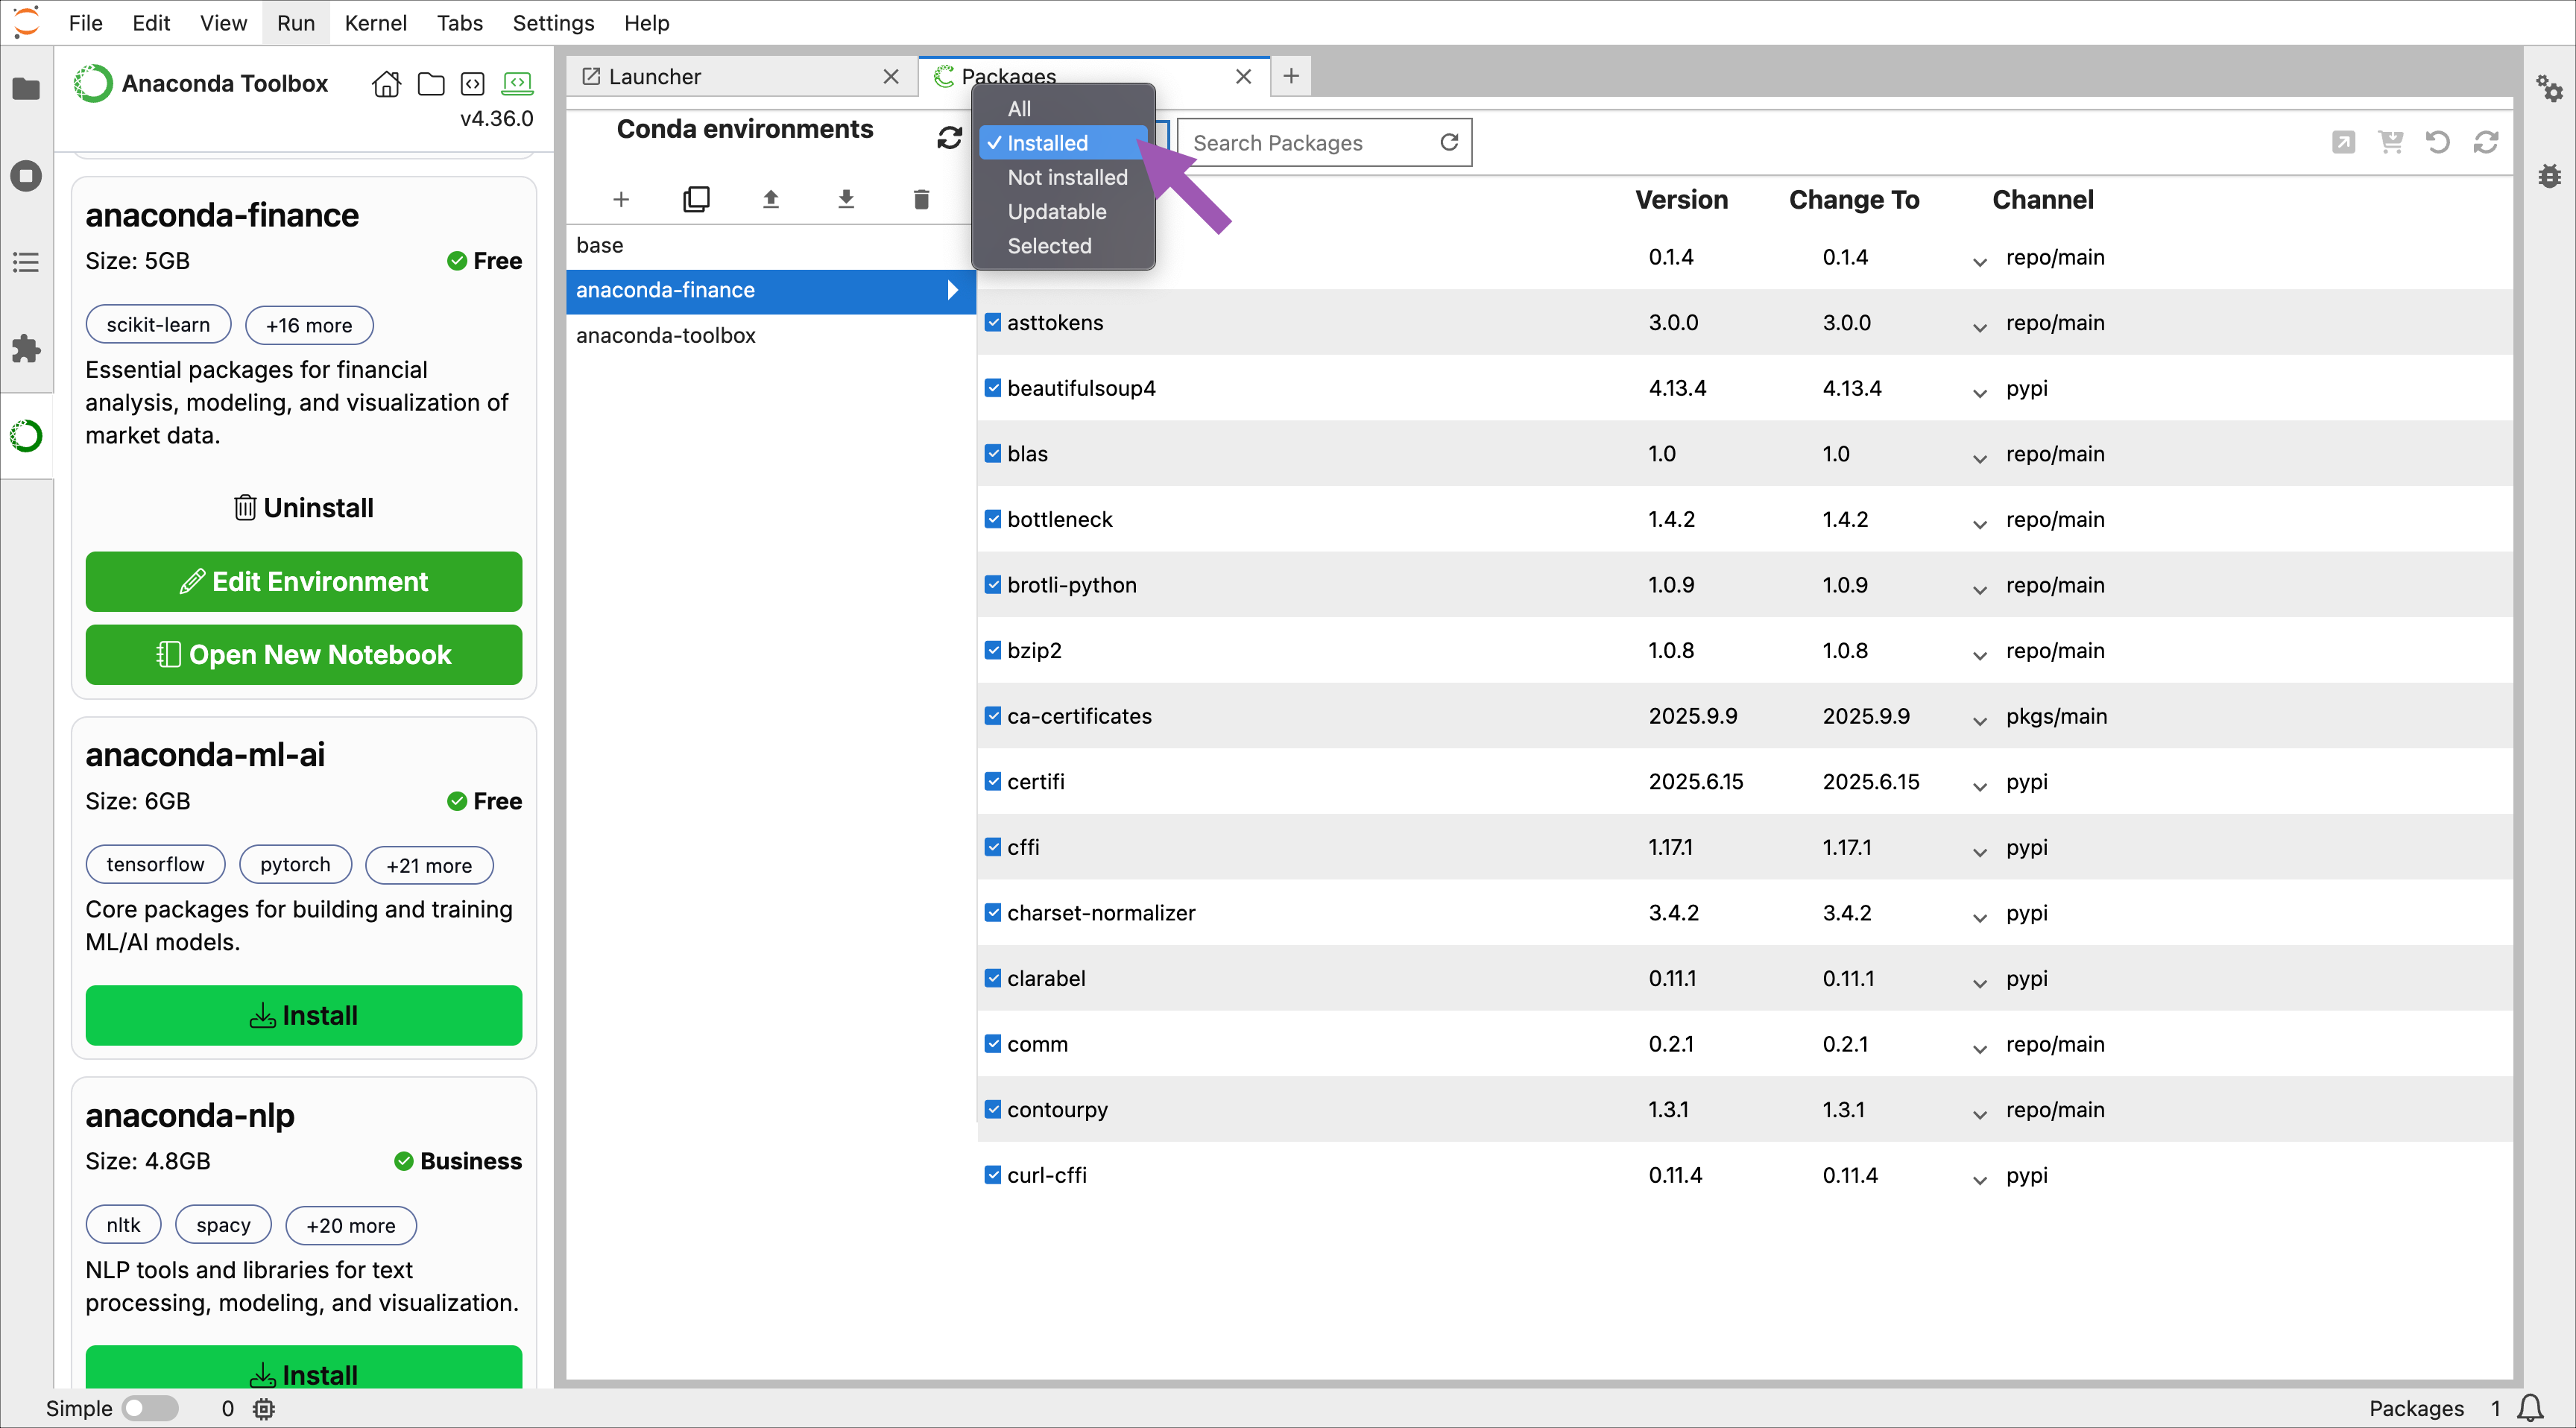Uncheck the bottleneck package checkbox
This screenshot has height=1428, width=2576.
pos(993,519)
